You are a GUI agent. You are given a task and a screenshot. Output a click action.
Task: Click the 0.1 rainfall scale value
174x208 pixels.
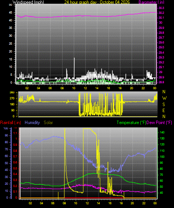[x=15, y=192]
